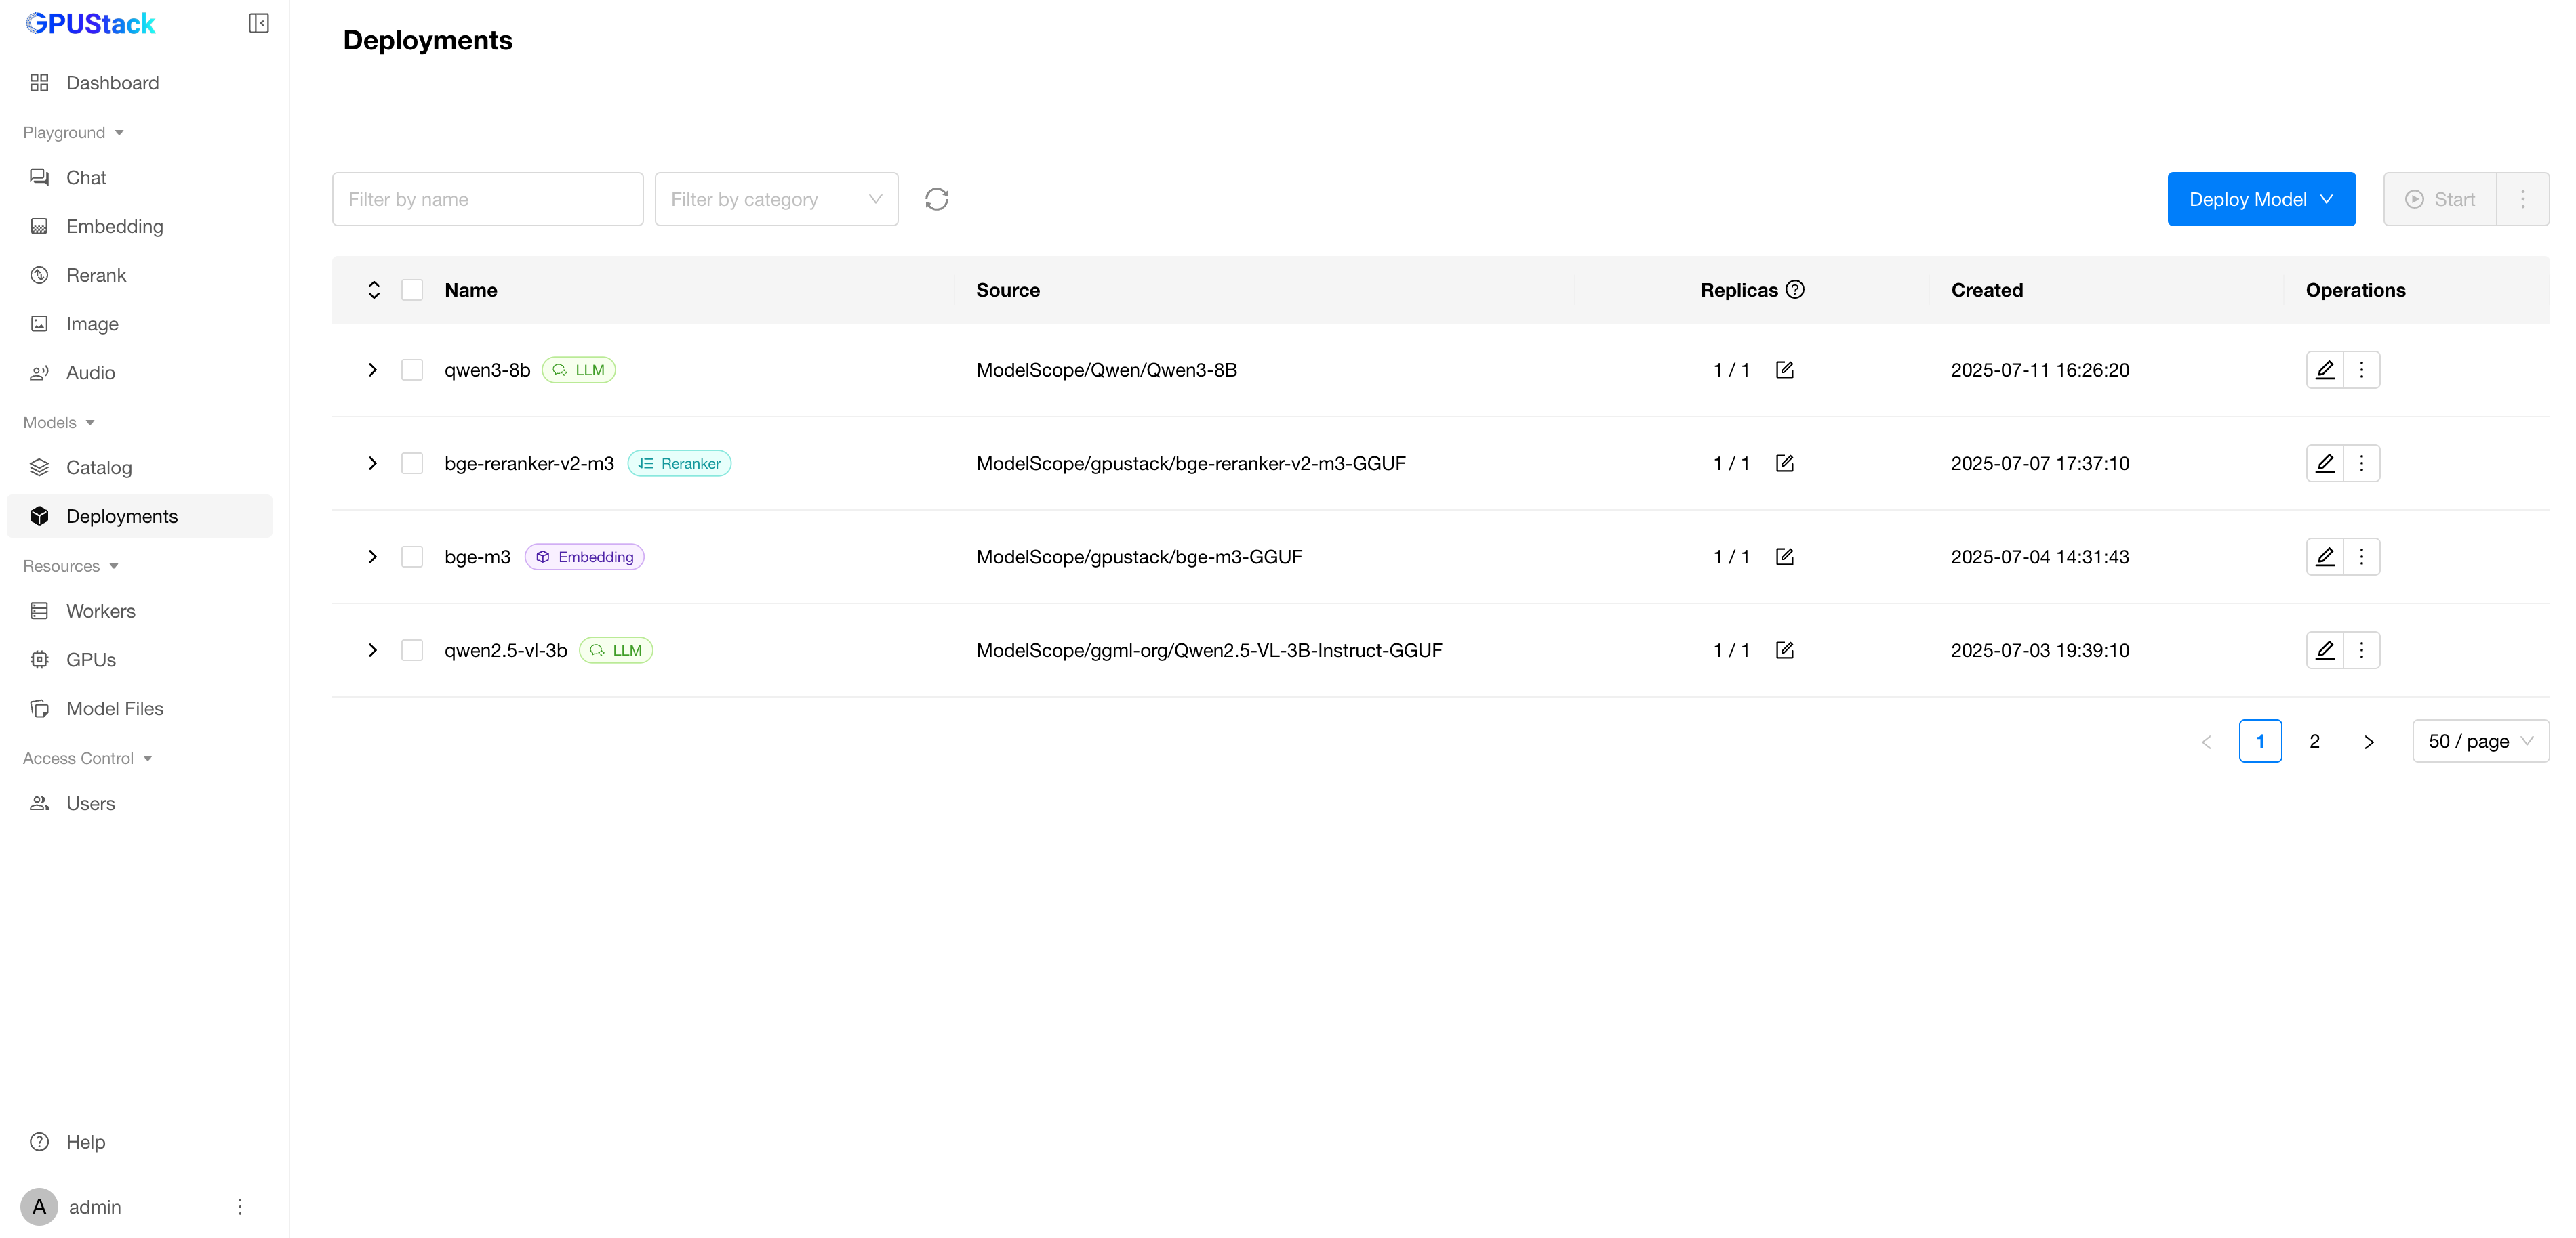Toggle the select-all checkbox in the header
The image size is (2576, 1238).
[412, 290]
